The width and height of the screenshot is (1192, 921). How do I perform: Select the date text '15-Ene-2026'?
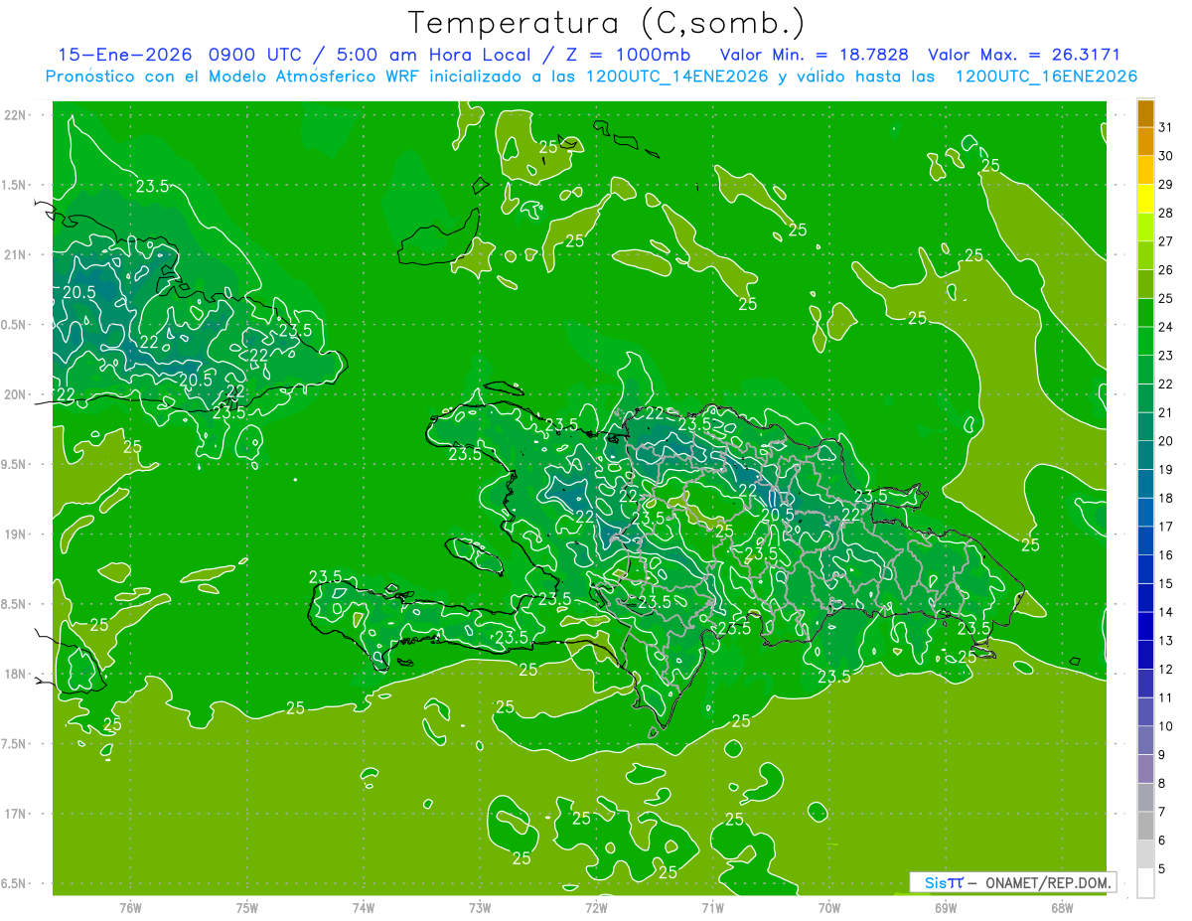125,55
